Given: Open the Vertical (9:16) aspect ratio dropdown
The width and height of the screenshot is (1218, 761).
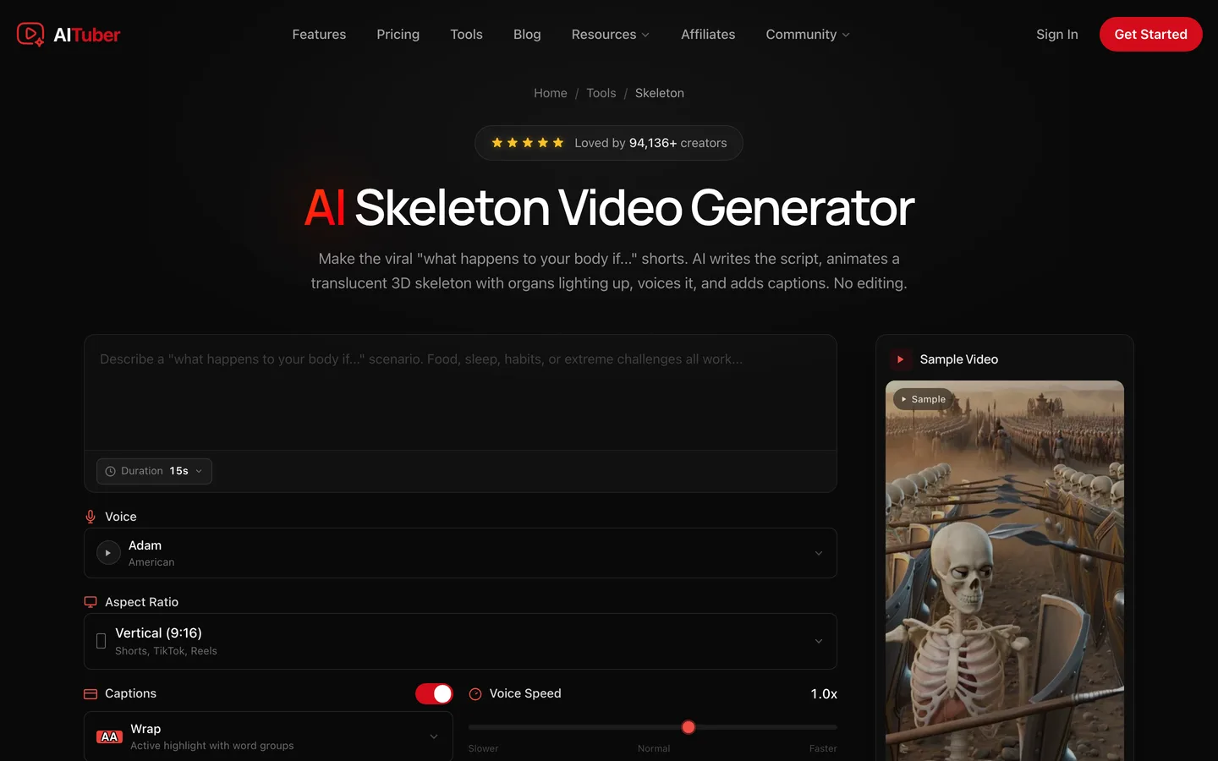Looking at the screenshot, I should pyautogui.click(x=460, y=641).
